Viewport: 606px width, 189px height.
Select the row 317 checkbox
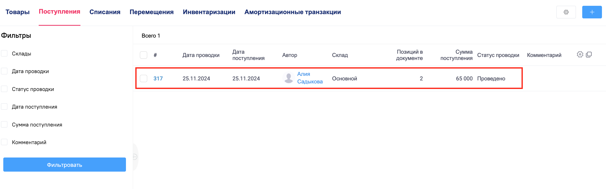pos(144,78)
